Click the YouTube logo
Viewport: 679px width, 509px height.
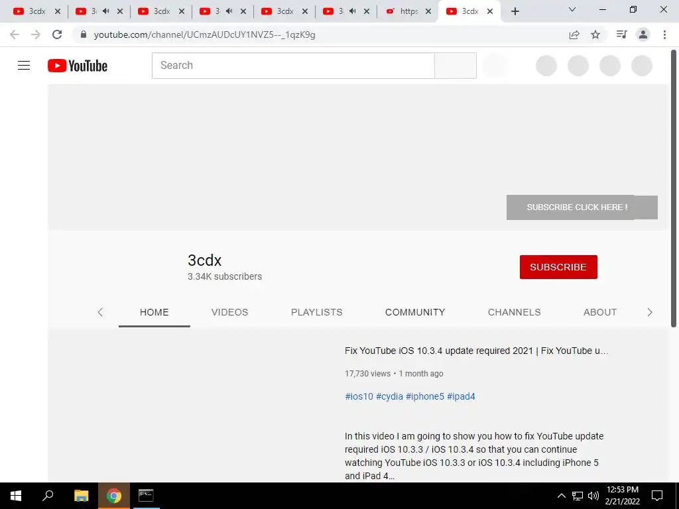click(x=78, y=66)
